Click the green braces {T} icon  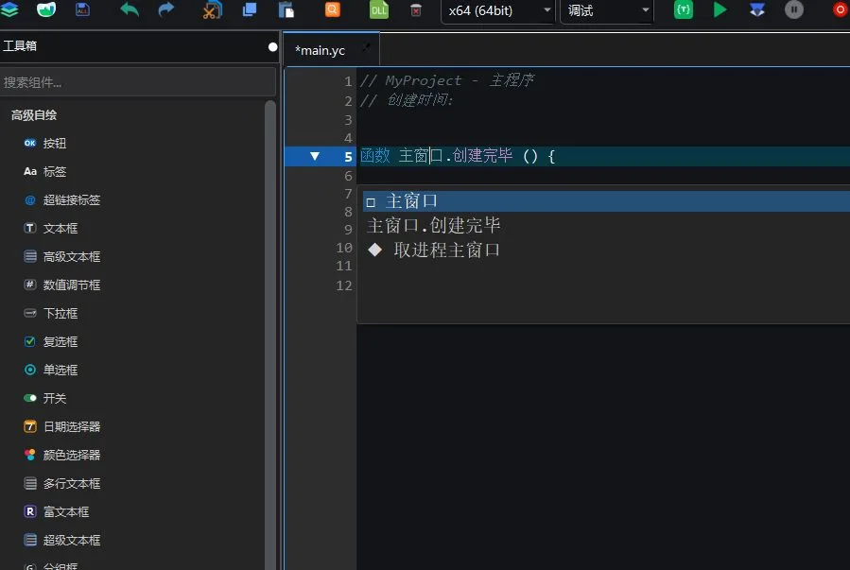(x=684, y=9)
